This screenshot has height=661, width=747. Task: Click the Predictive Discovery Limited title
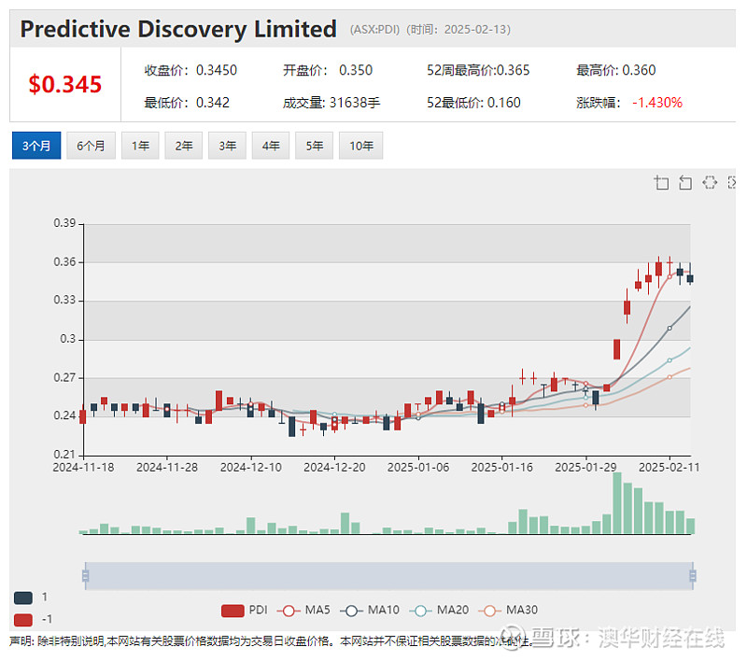[x=177, y=29]
